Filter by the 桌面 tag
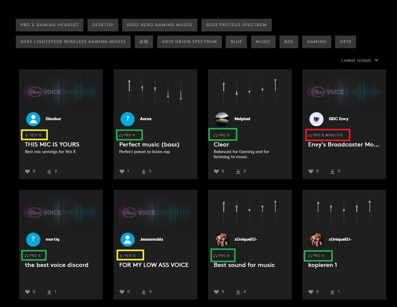The width and height of the screenshot is (397, 307). click(x=144, y=42)
